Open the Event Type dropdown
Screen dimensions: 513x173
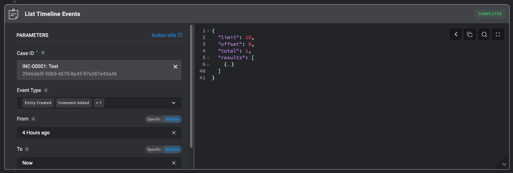click(x=174, y=103)
